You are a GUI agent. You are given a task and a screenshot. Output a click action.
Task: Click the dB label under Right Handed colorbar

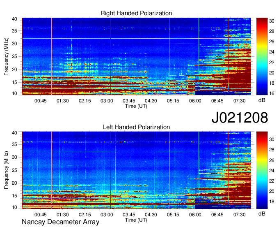(x=262, y=100)
